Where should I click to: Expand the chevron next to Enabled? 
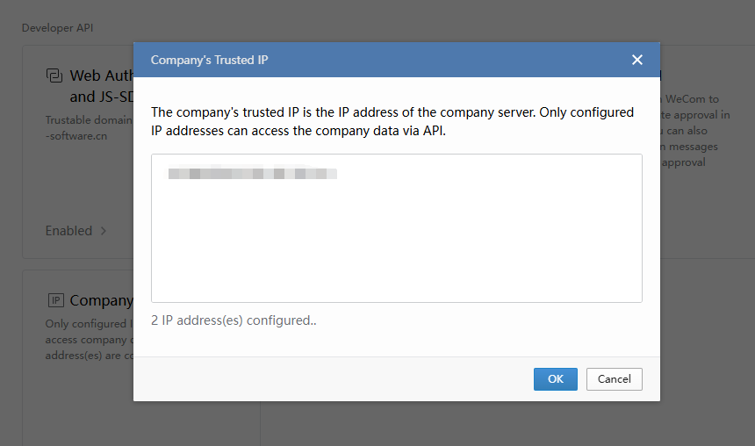click(104, 231)
